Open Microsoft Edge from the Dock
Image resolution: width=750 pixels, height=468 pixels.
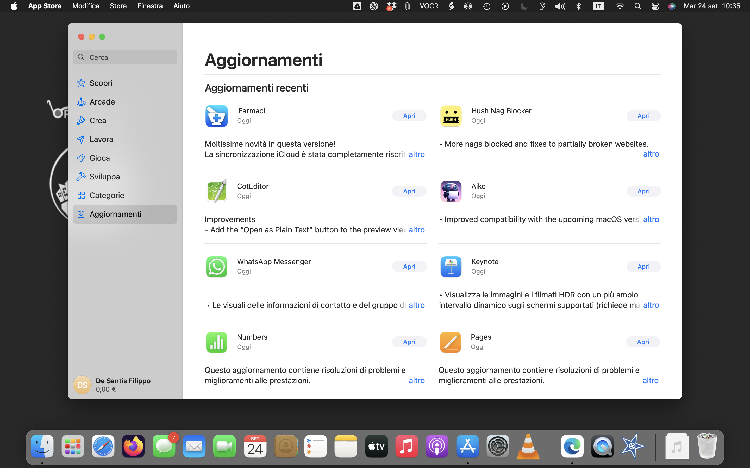click(572, 446)
